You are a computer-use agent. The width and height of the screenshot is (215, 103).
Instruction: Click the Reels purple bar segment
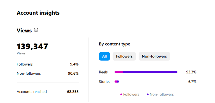150,72
